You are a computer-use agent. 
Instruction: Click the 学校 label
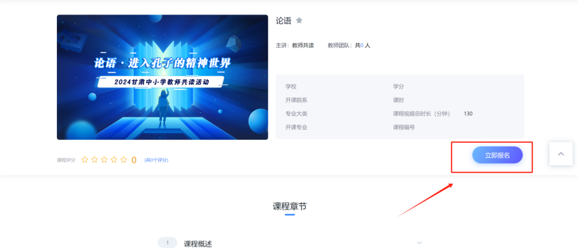[291, 87]
